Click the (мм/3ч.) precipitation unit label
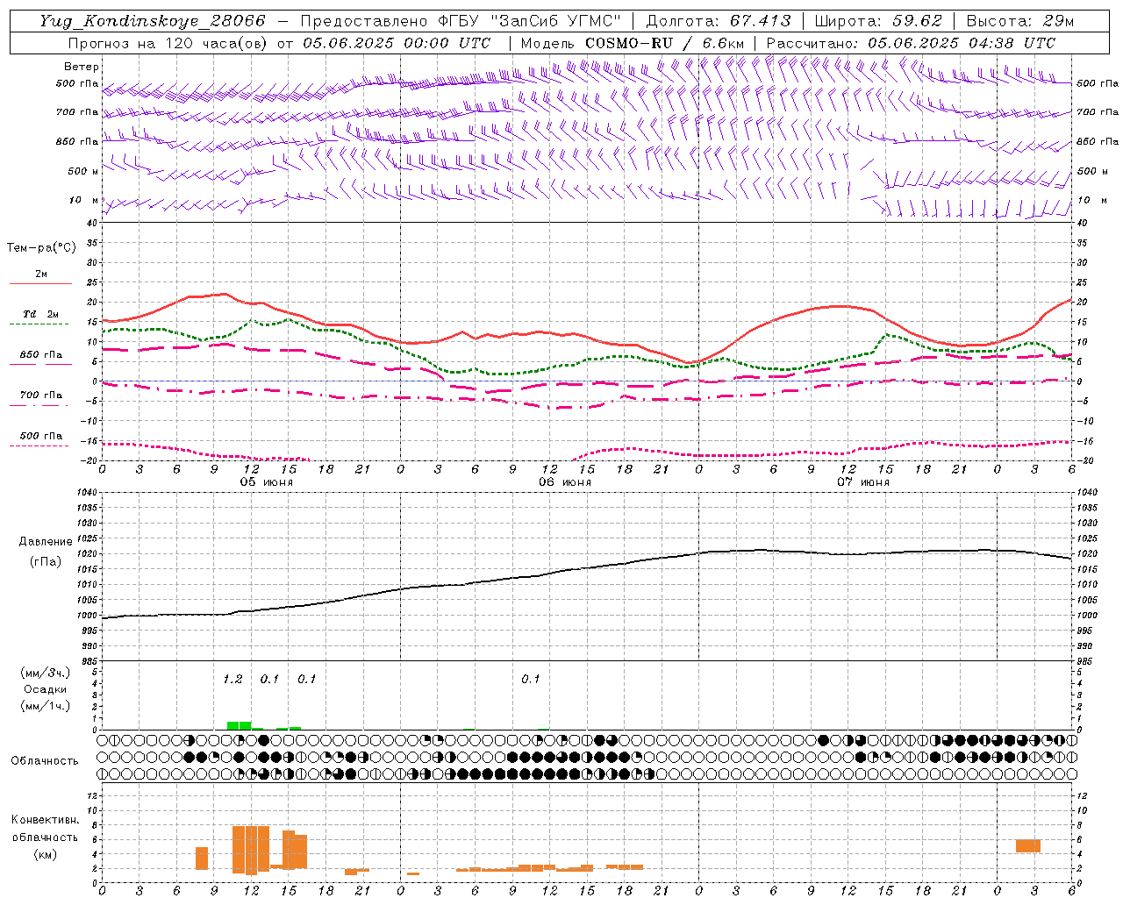Screen dimensions: 1123x898 pos(46,673)
